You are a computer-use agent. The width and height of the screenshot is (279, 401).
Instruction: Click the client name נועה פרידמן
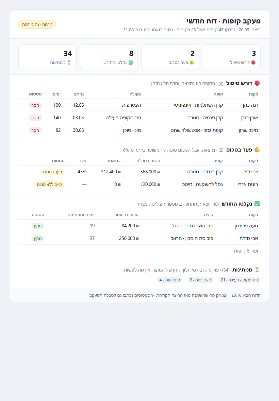pos(246,226)
